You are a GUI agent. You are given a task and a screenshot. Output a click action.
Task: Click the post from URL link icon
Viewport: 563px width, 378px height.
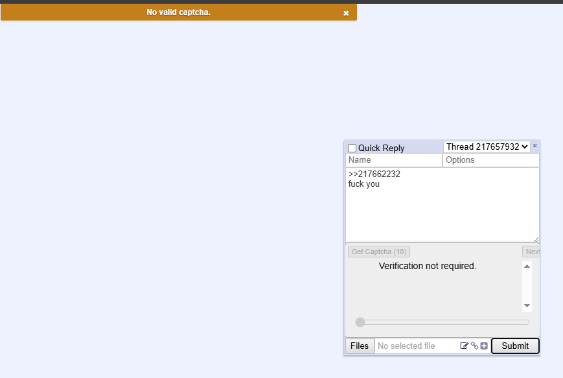[x=474, y=346]
